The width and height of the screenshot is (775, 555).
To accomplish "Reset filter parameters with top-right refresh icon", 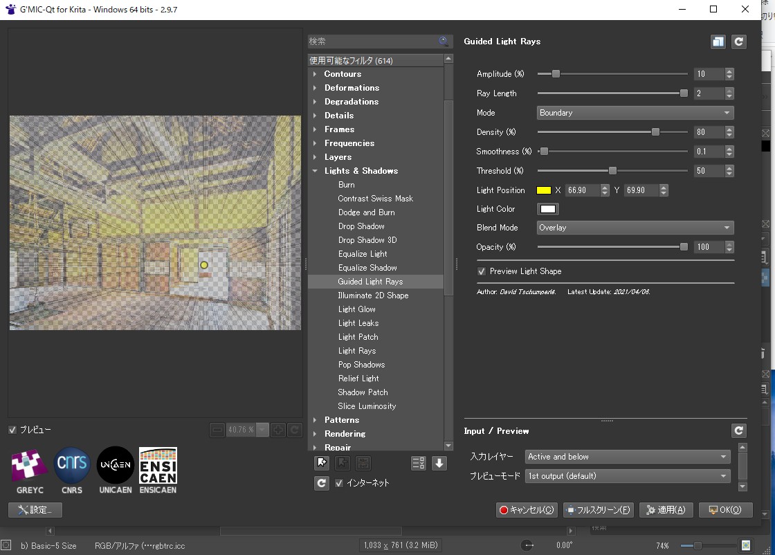I will tap(738, 42).
